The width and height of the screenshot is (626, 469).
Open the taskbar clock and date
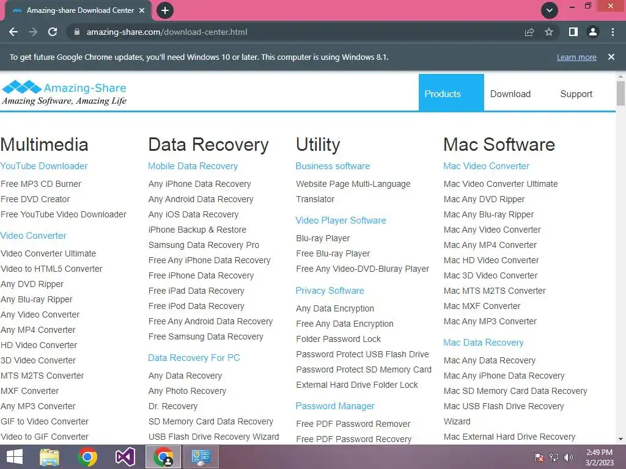pos(599,457)
